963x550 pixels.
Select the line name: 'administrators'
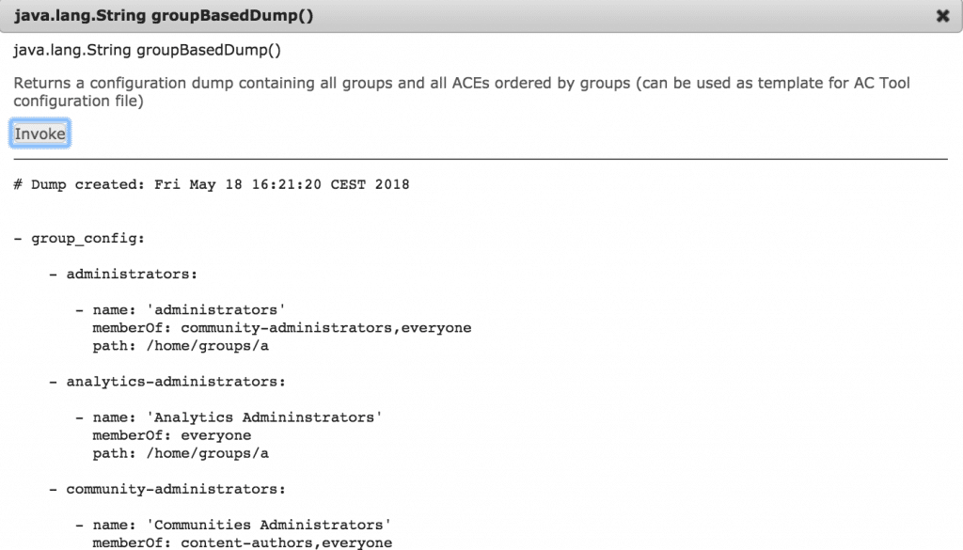click(x=181, y=310)
